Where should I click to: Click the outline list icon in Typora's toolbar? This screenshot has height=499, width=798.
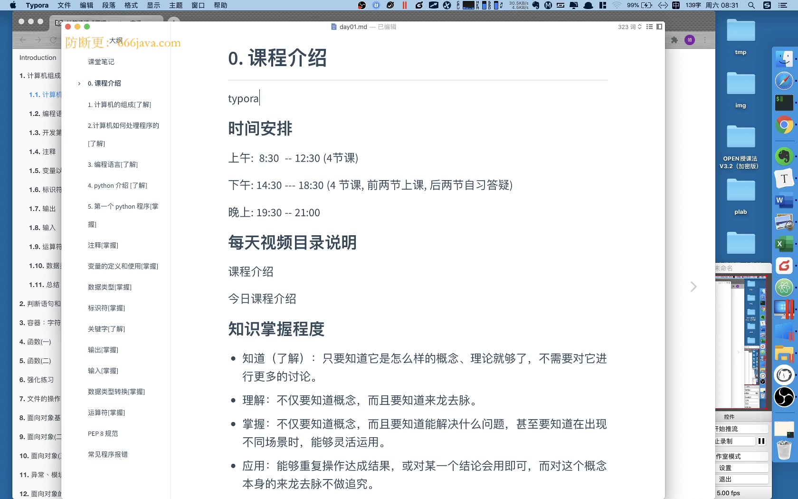pos(649,27)
